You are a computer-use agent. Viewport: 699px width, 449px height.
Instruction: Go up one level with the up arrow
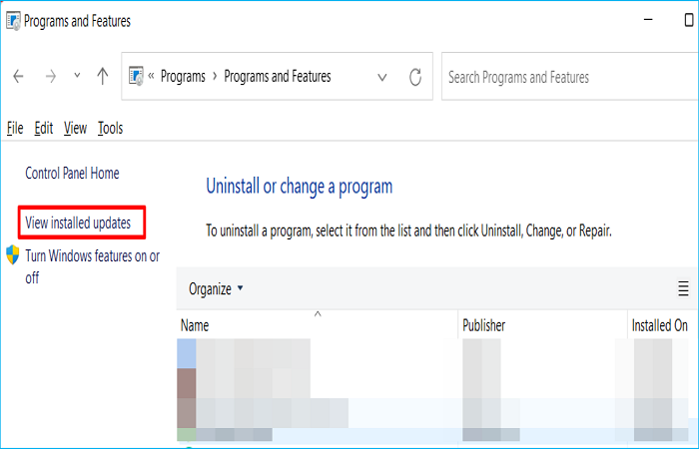(103, 76)
